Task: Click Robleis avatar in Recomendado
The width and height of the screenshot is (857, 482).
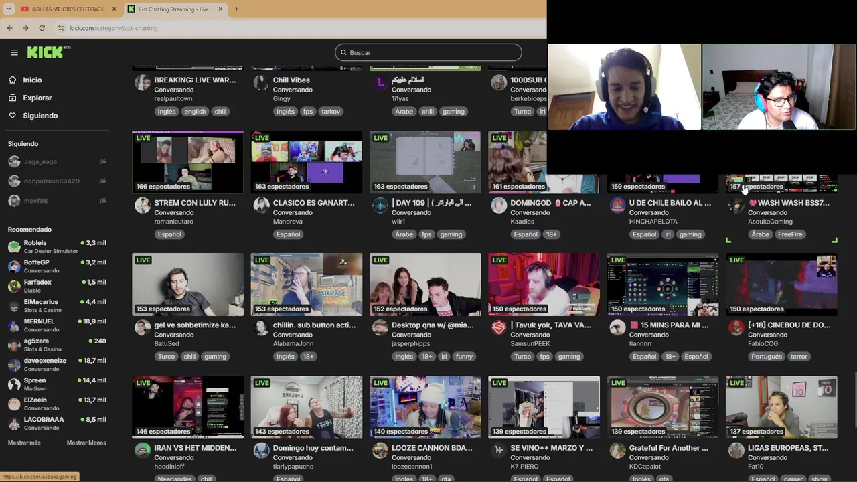Action: [14, 246]
